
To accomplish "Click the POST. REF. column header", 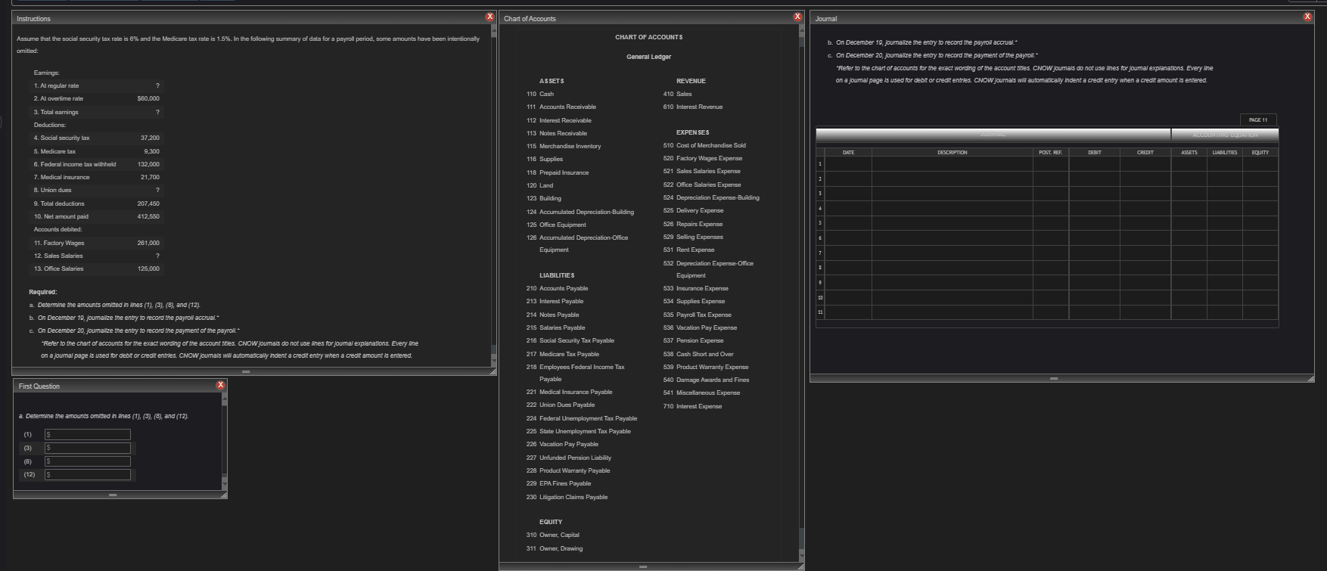I will tap(1050, 153).
